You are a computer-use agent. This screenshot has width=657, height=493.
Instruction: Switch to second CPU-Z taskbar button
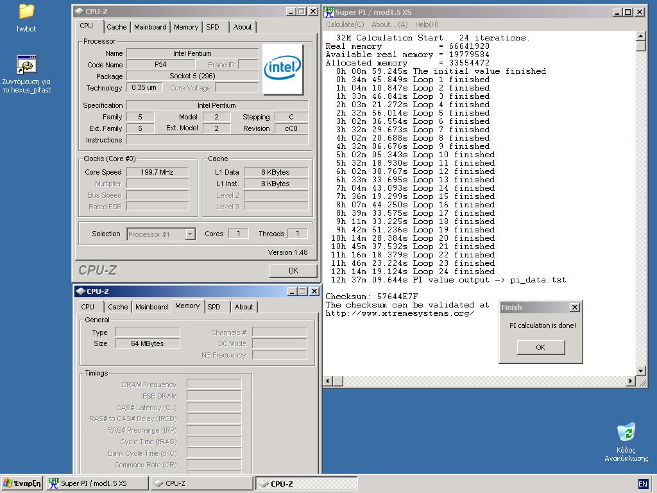307,483
